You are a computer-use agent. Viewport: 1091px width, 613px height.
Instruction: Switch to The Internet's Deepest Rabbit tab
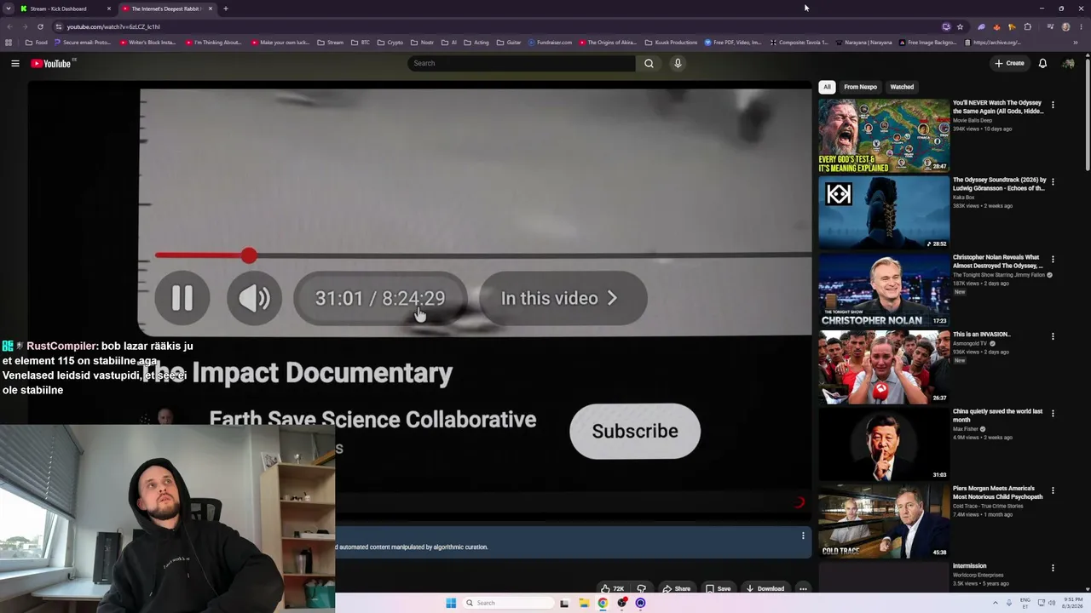point(166,9)
